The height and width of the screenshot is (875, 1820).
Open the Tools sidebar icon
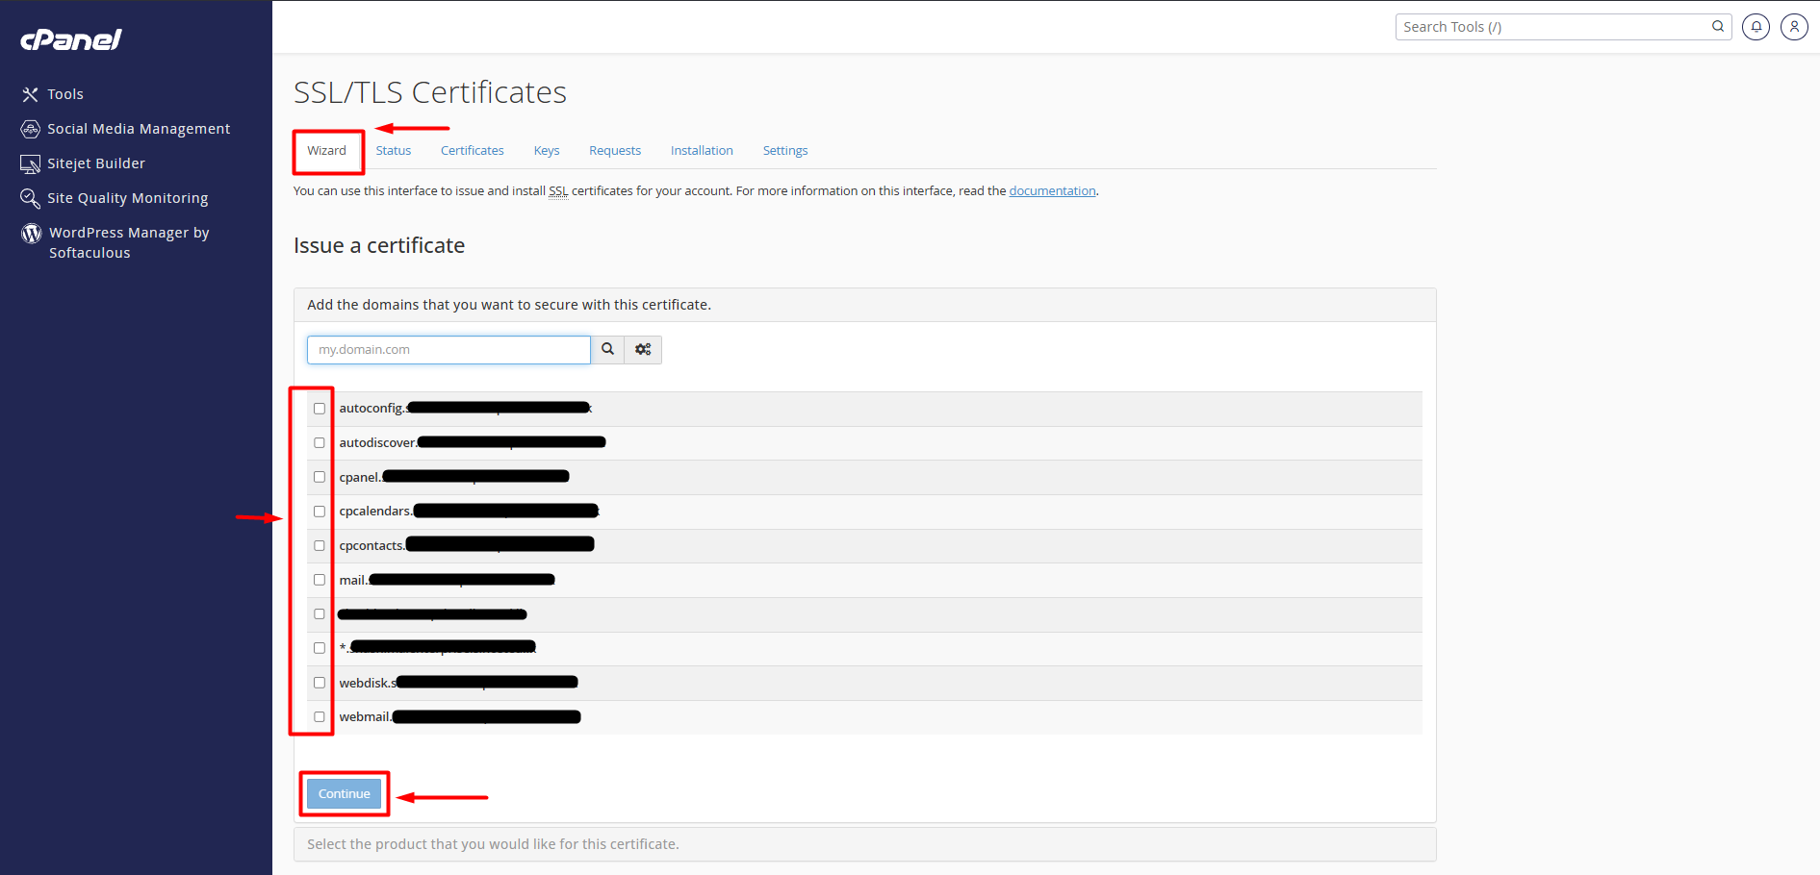(x=30, y=94)
